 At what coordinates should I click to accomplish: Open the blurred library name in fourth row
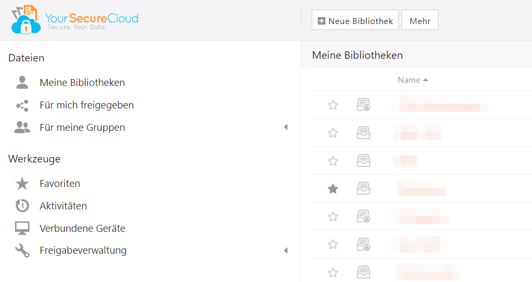[421, 188]
